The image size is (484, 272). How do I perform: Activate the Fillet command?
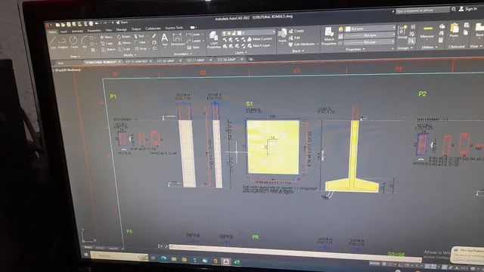140,42
